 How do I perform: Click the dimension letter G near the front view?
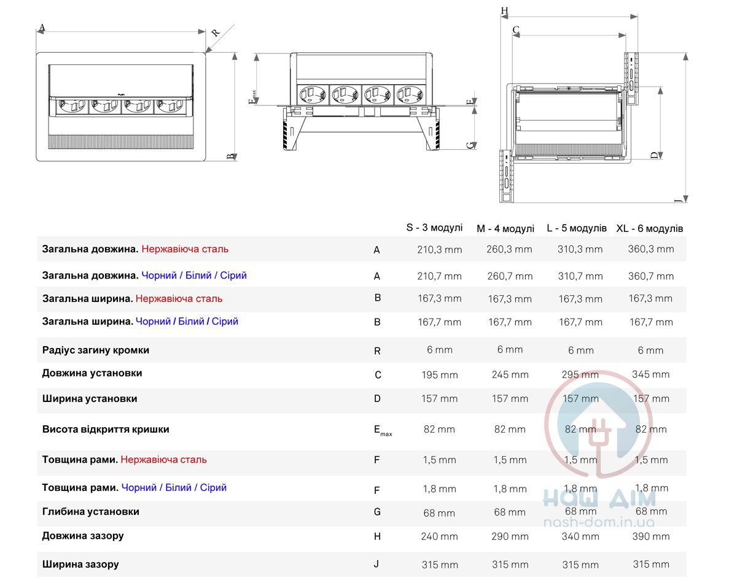tap(470, 145)
